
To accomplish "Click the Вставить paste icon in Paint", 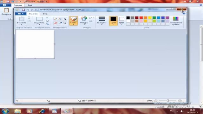I will click(x=22, y=19).
